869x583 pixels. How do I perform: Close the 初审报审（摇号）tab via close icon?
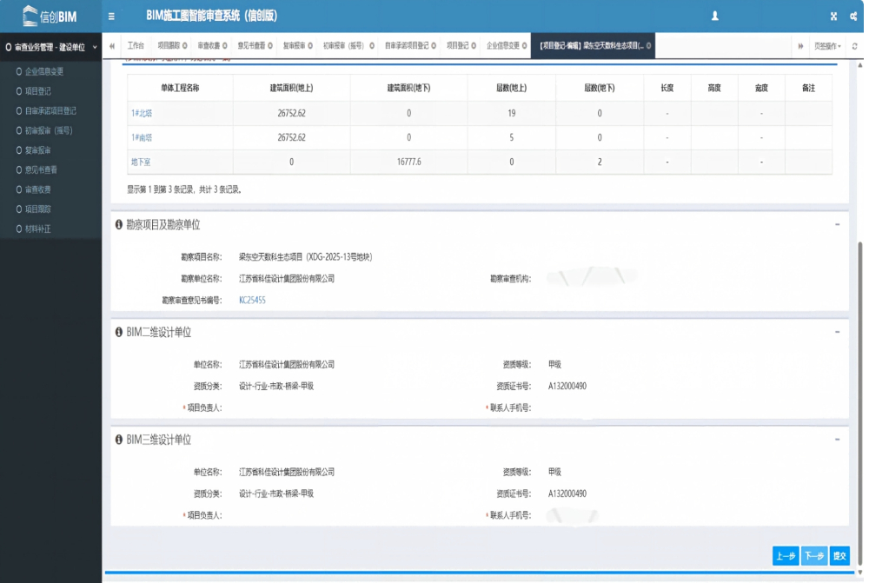pyautogui.click(x=372, y=45)
